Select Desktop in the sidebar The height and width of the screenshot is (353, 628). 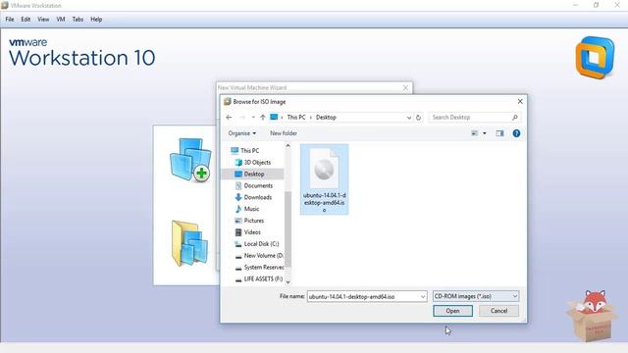click(x=253, y=174)
